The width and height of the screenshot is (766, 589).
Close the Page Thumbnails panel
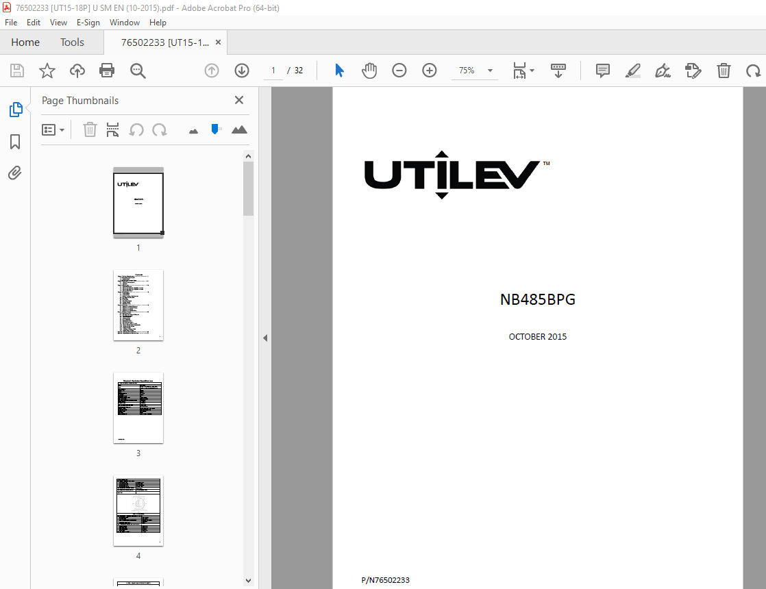[x=239, y=100]
